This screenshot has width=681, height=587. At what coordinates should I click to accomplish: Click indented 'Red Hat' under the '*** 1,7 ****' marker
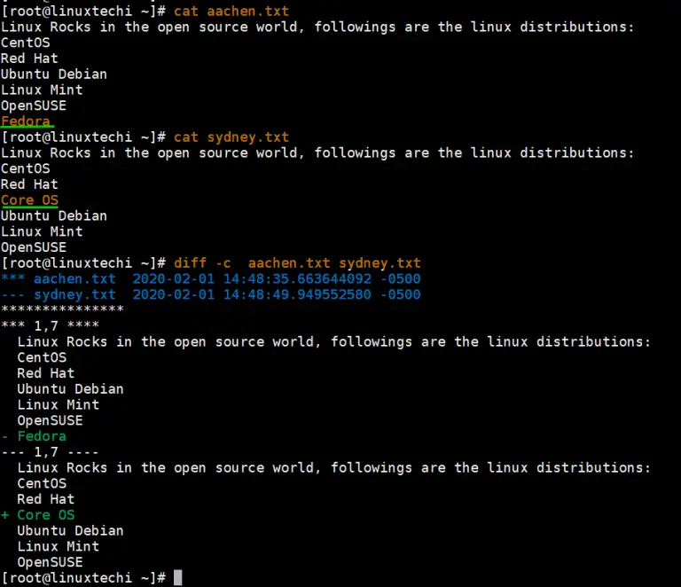tap(46, 373)
